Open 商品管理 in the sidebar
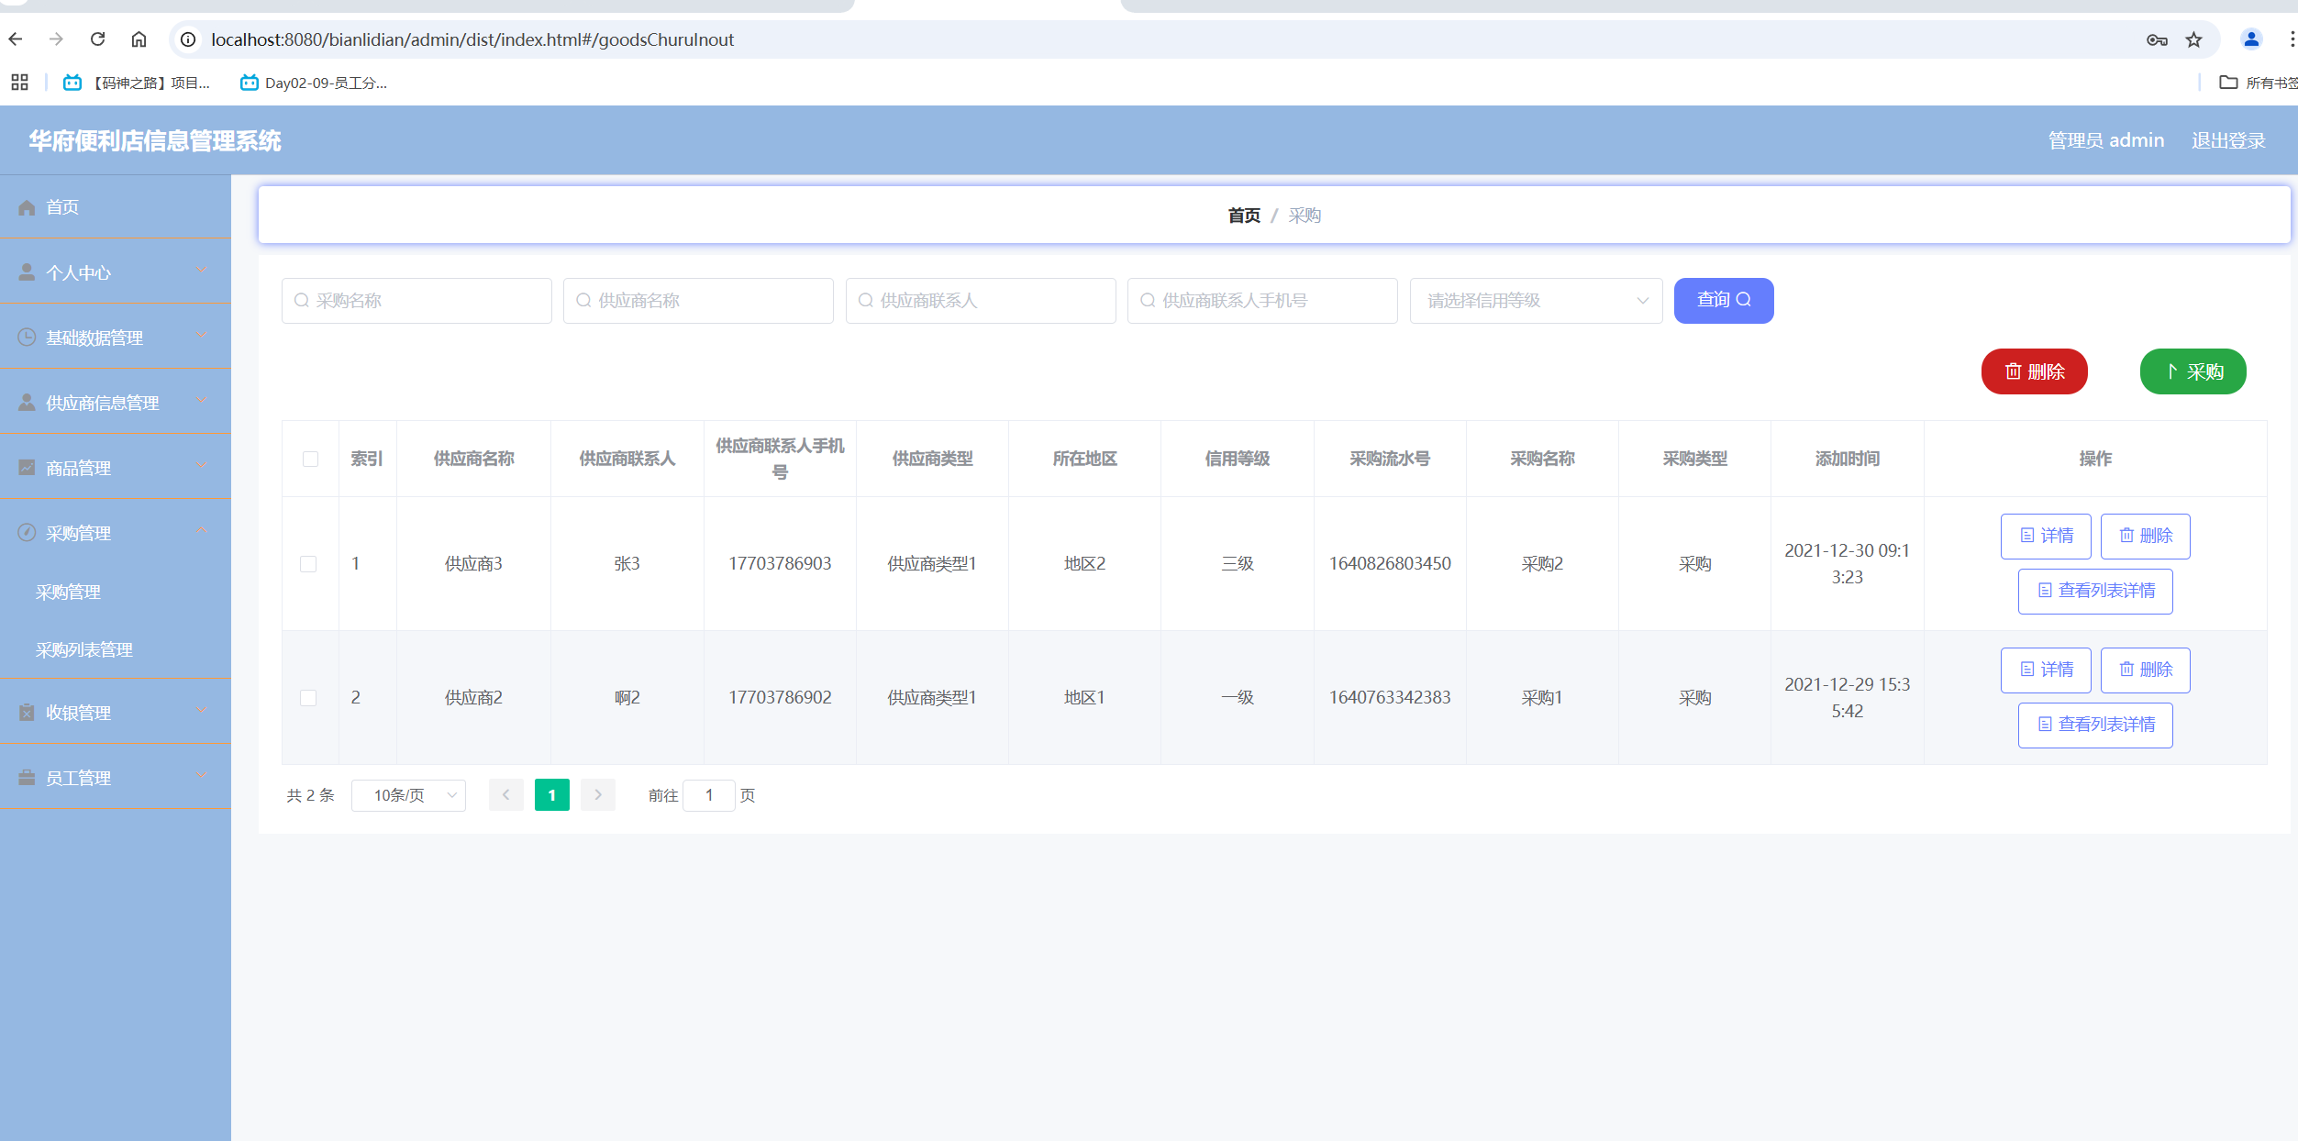The height and width of the screenshot is (1141, 2298). tap(116, 468)
